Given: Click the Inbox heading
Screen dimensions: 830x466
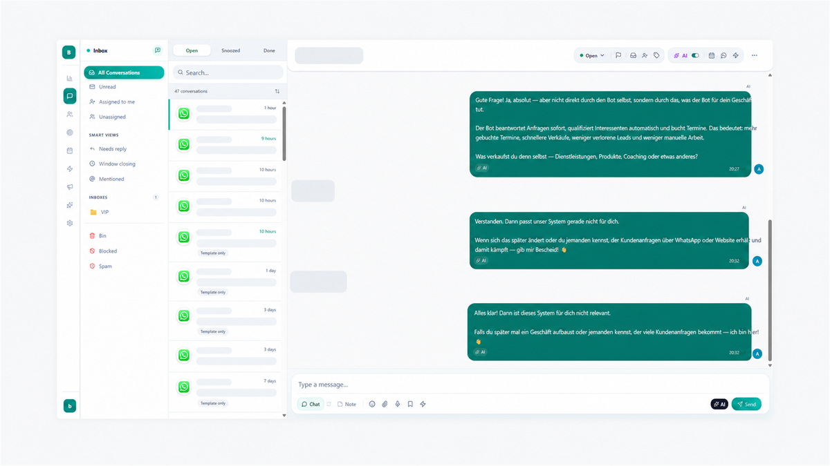Looking at the screenshot, I should 101,50.
